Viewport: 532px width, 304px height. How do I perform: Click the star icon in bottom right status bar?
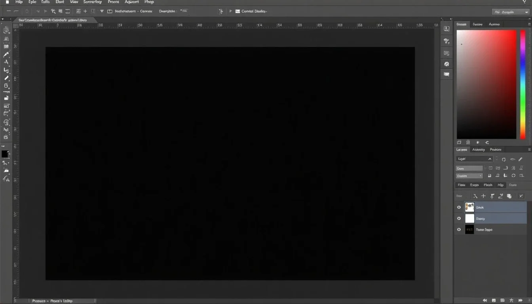point(512,301)
